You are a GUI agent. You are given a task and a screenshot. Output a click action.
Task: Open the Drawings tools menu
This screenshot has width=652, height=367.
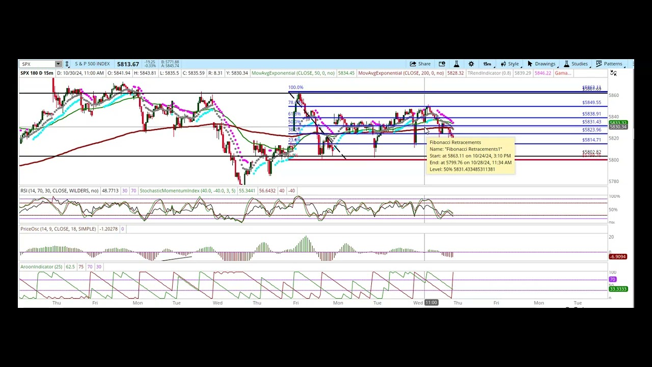[541, 64]
